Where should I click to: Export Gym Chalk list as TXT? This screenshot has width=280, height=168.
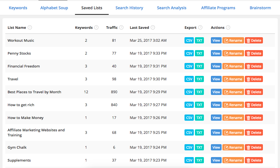(x=199, y=147)
